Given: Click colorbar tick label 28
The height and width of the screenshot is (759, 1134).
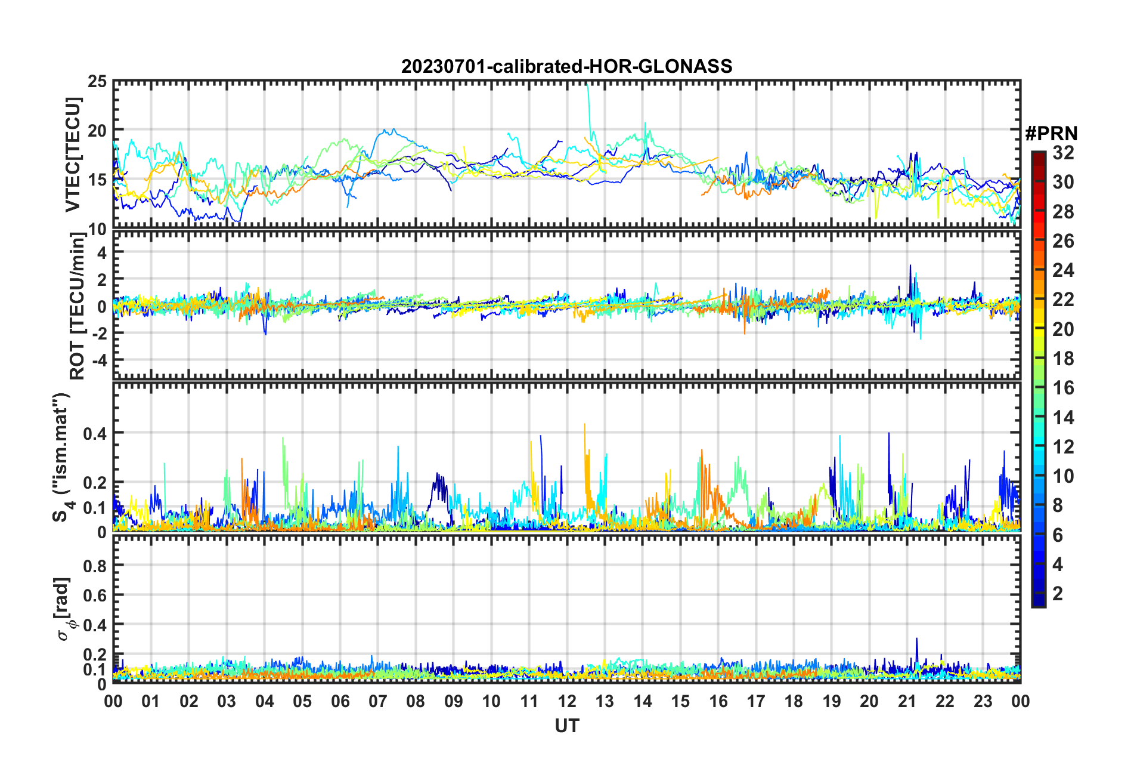Looking at the screenshot, I should [x=1063, y=212].
